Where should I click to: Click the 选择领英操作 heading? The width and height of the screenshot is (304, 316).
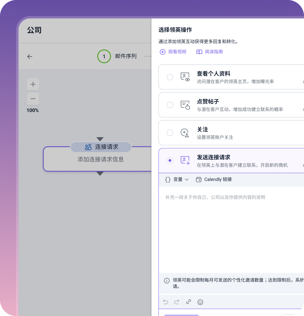click(x=175, y=30)
